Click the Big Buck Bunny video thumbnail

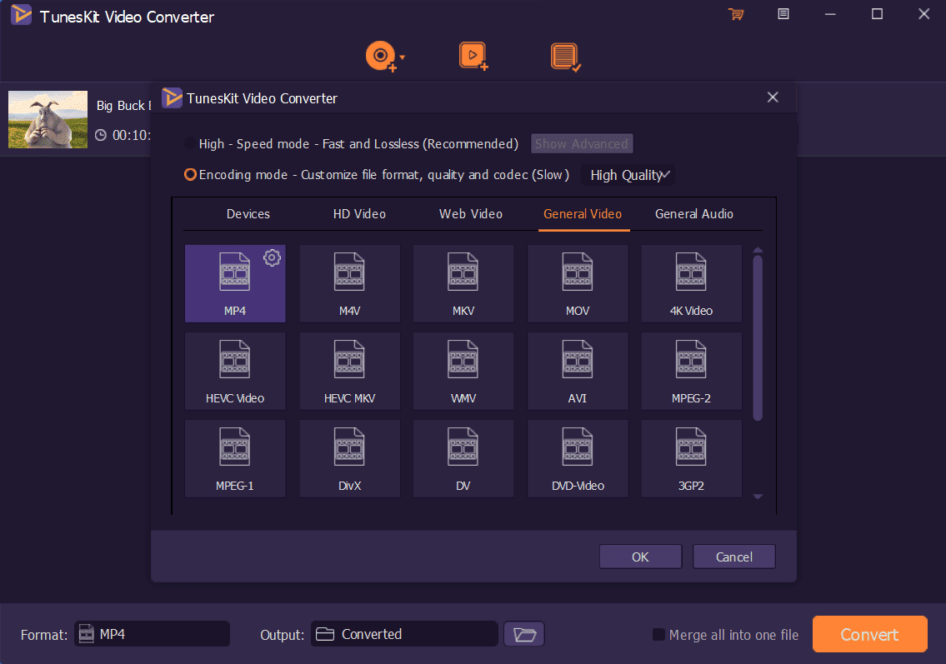pyautogui.click(x=48, y=119)
